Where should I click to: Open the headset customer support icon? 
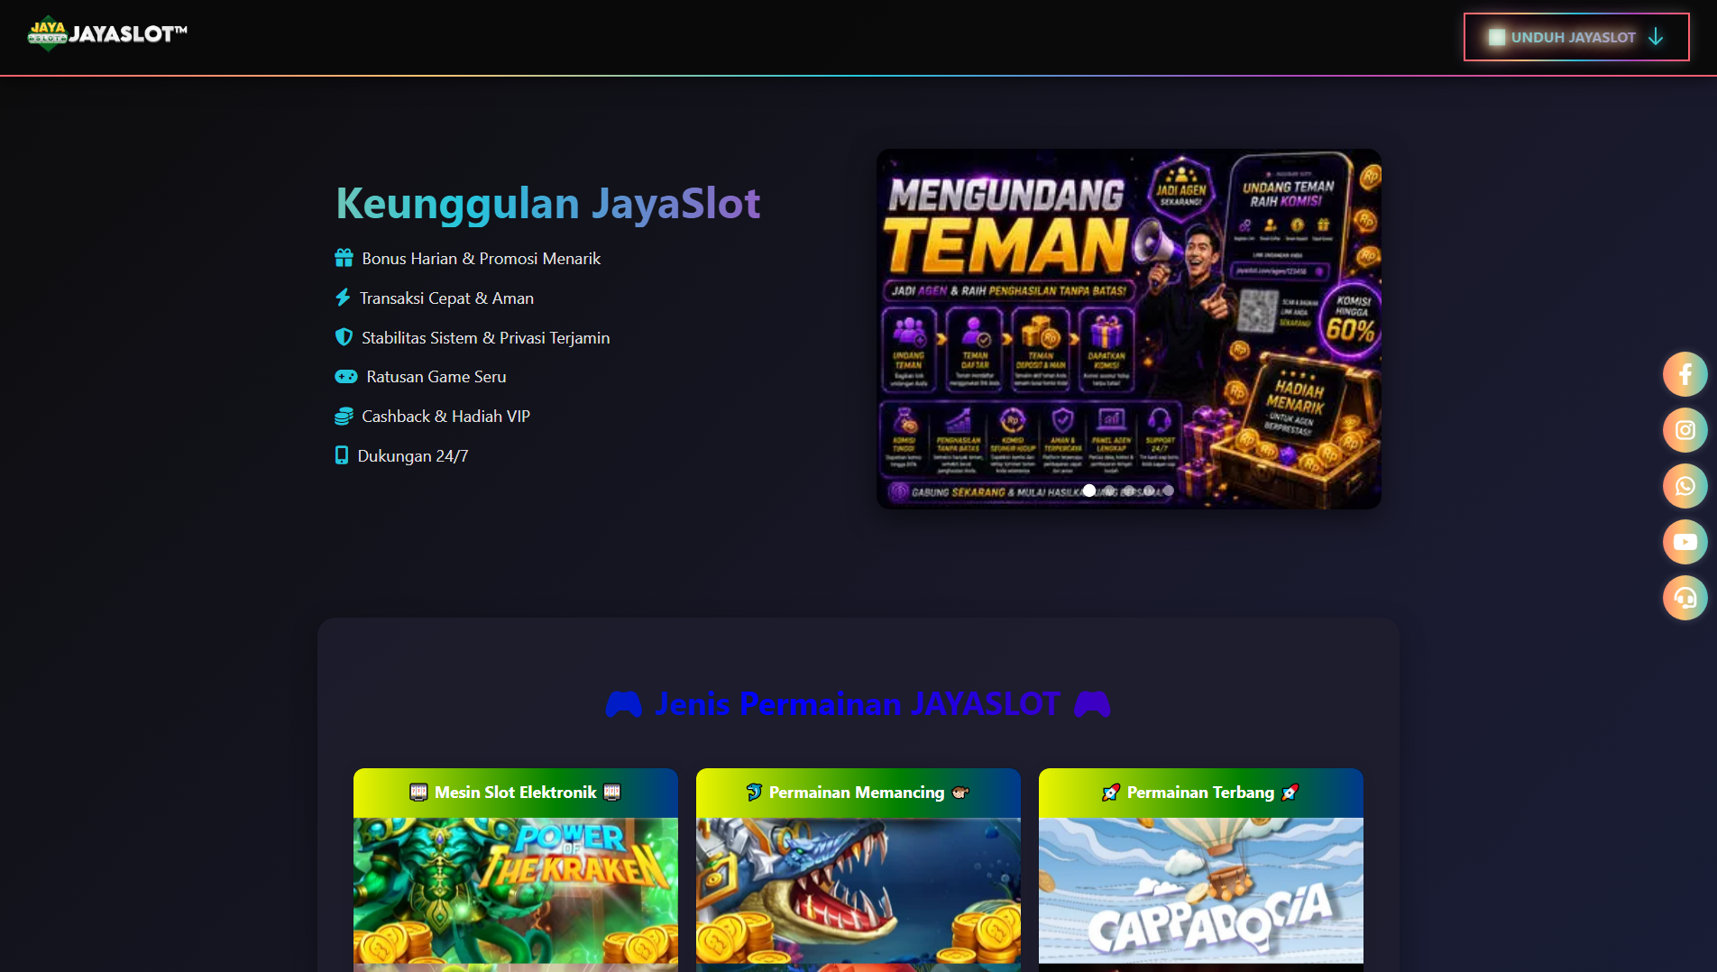click(1685, 598)
